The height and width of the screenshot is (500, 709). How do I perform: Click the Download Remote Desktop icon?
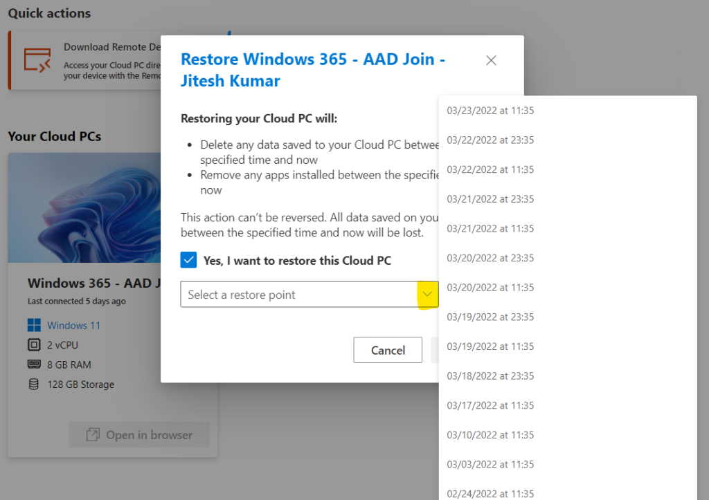click(37, 60)
